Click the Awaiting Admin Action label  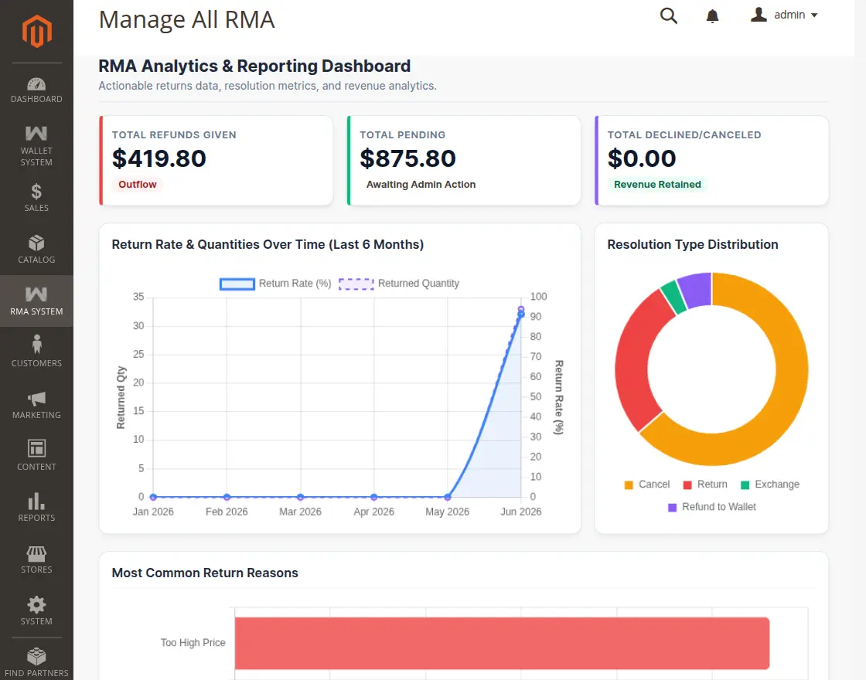[x=421, y=185]
